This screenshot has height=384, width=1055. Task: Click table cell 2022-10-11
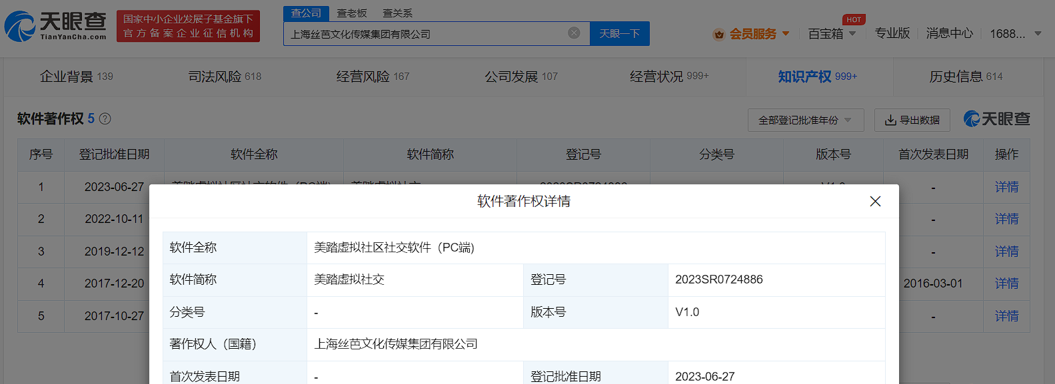pyautogui.click(x=114, y=219)
